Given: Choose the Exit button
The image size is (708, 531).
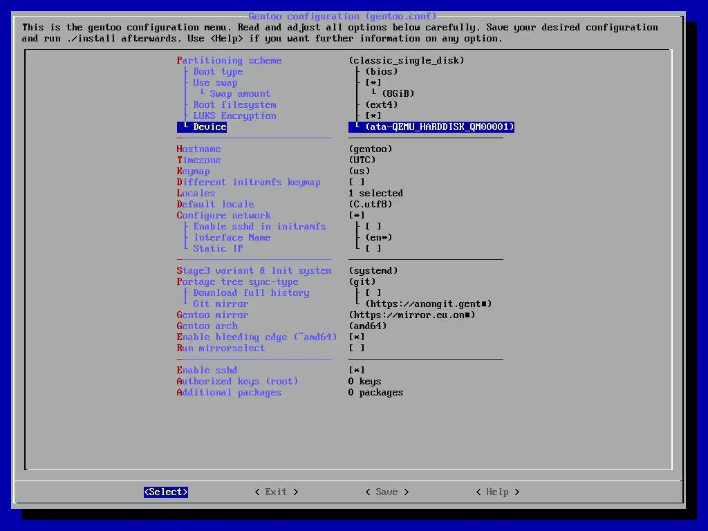Looking at the screenshot, I should [x=277, y=492].
